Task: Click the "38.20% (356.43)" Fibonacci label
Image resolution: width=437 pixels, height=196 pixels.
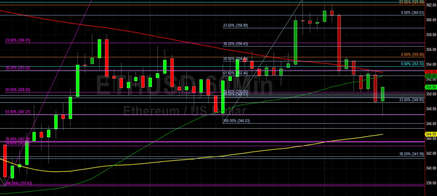Action: 236,44
